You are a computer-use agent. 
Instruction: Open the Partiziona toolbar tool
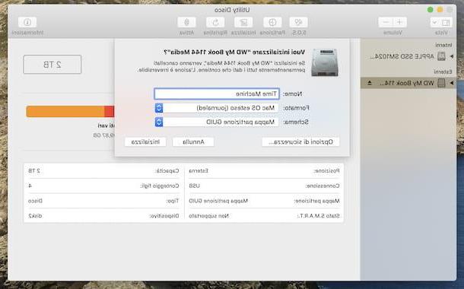coord(272,23)
